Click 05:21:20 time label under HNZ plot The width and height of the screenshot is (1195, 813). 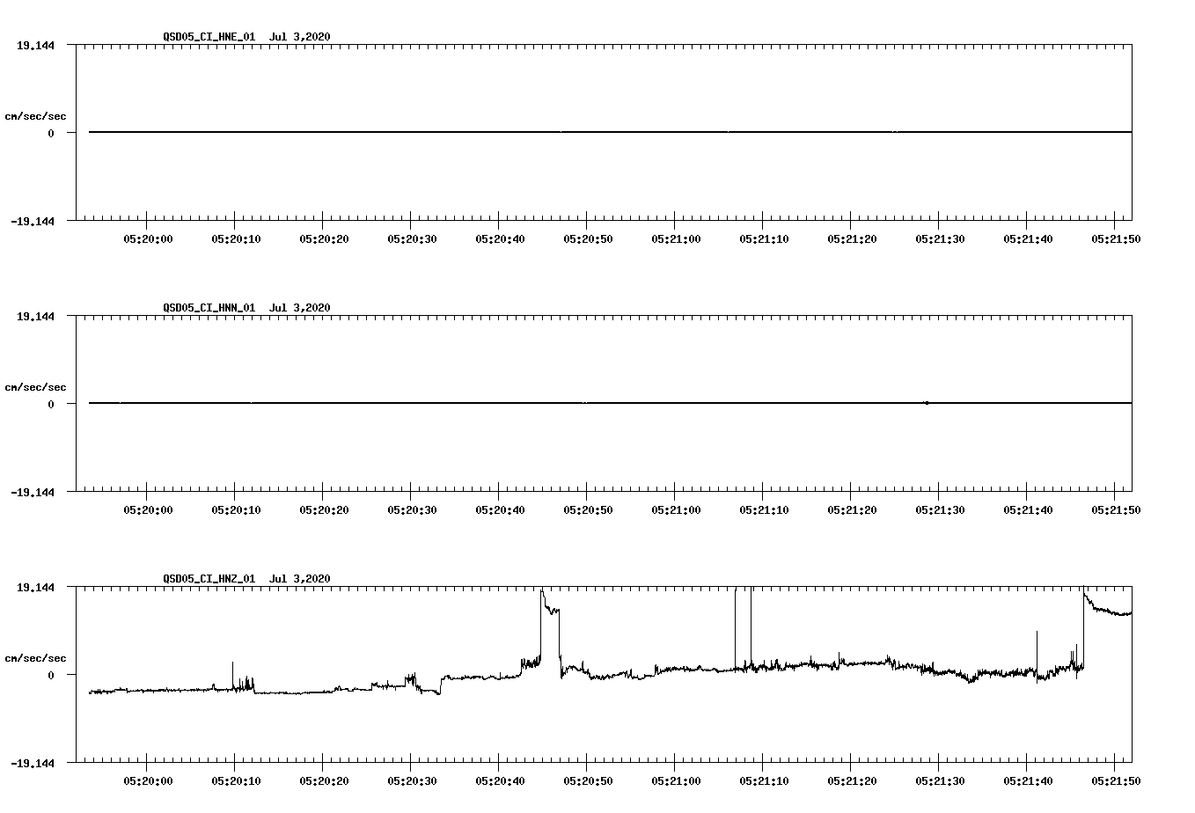tap(852, 780)
